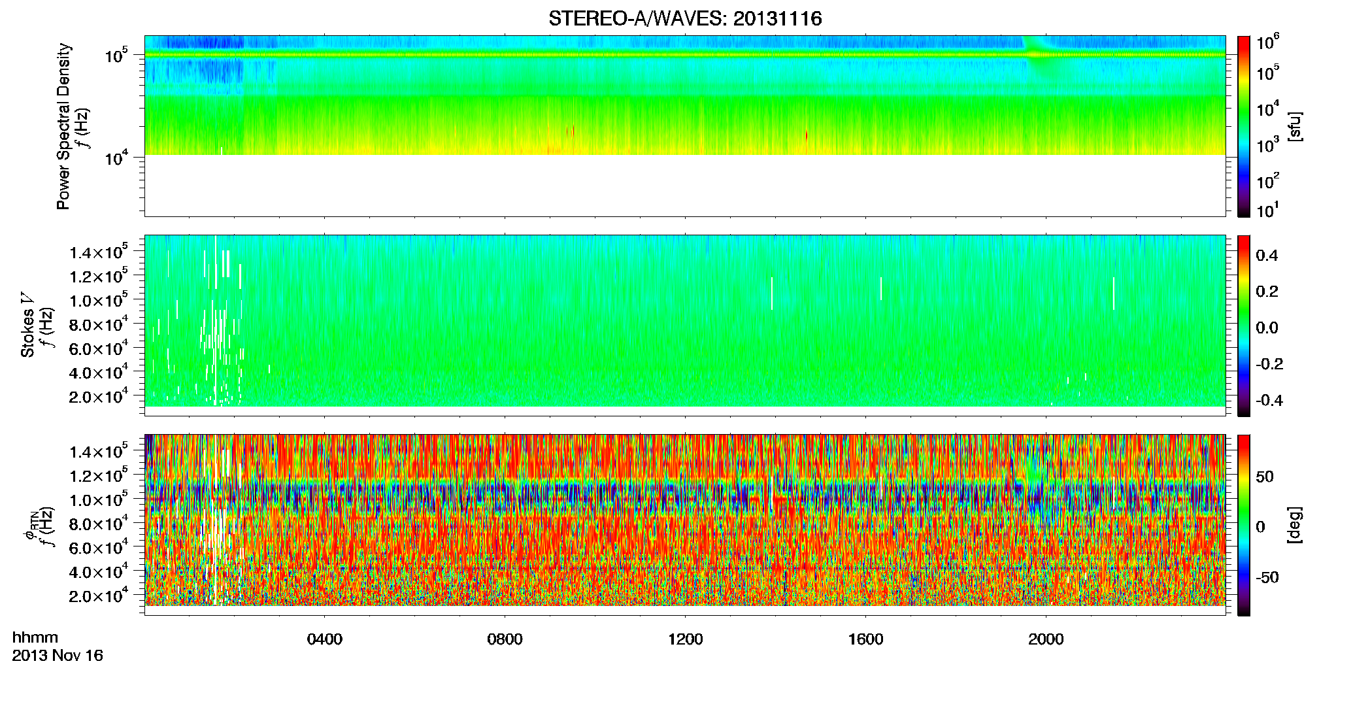Viewport: 1370px width, 706px height.
Task: Click the 10^3 tick on sfu colorbar
Action: [1268, 144]
